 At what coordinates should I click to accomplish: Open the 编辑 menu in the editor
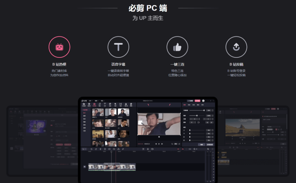coord(96,101)
